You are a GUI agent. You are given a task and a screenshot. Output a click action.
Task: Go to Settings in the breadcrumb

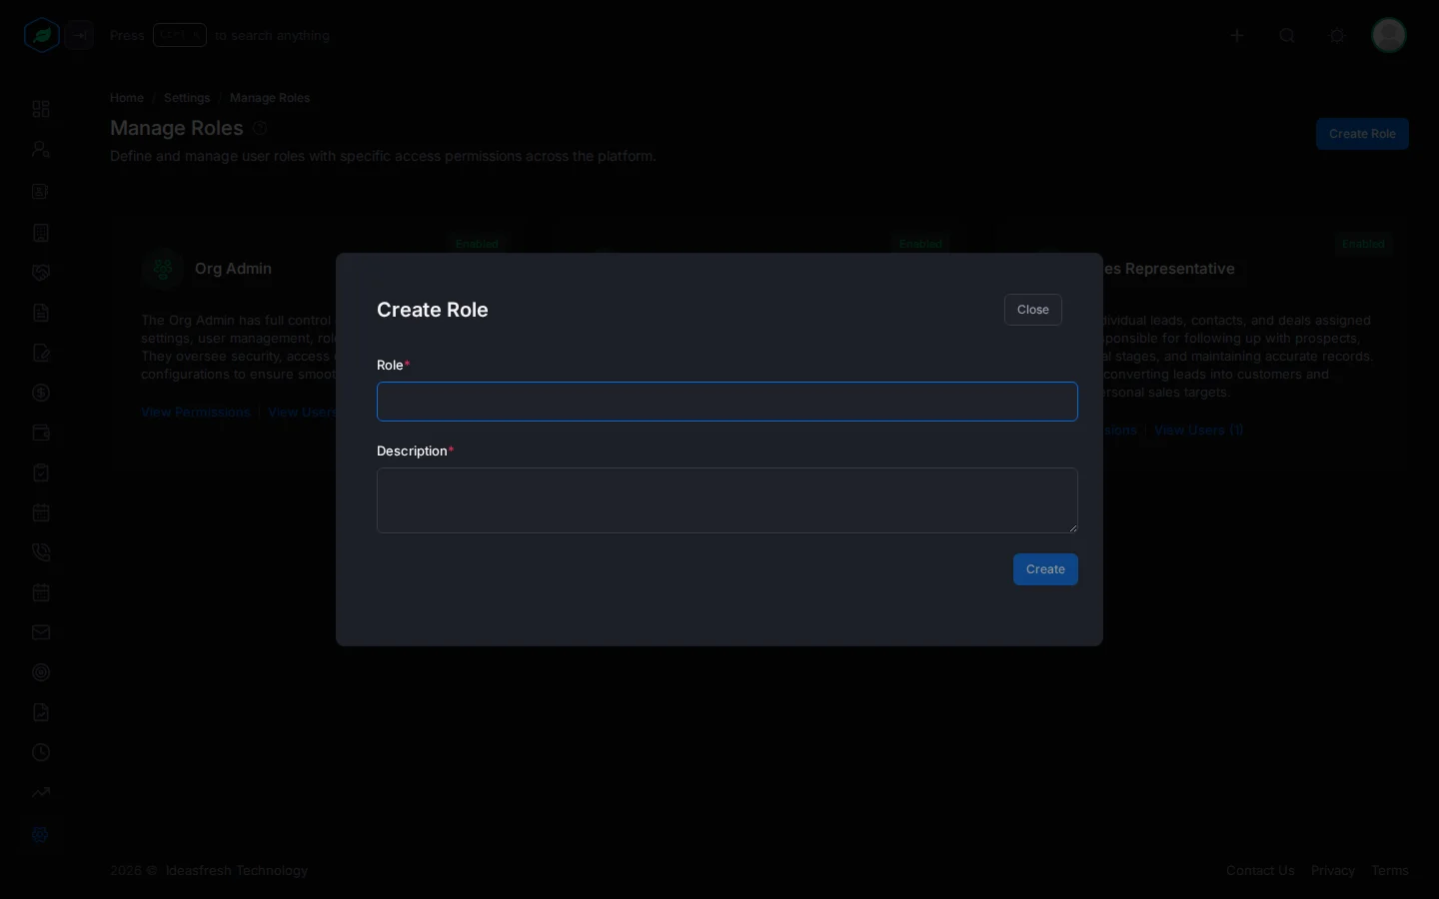point(187,98)
